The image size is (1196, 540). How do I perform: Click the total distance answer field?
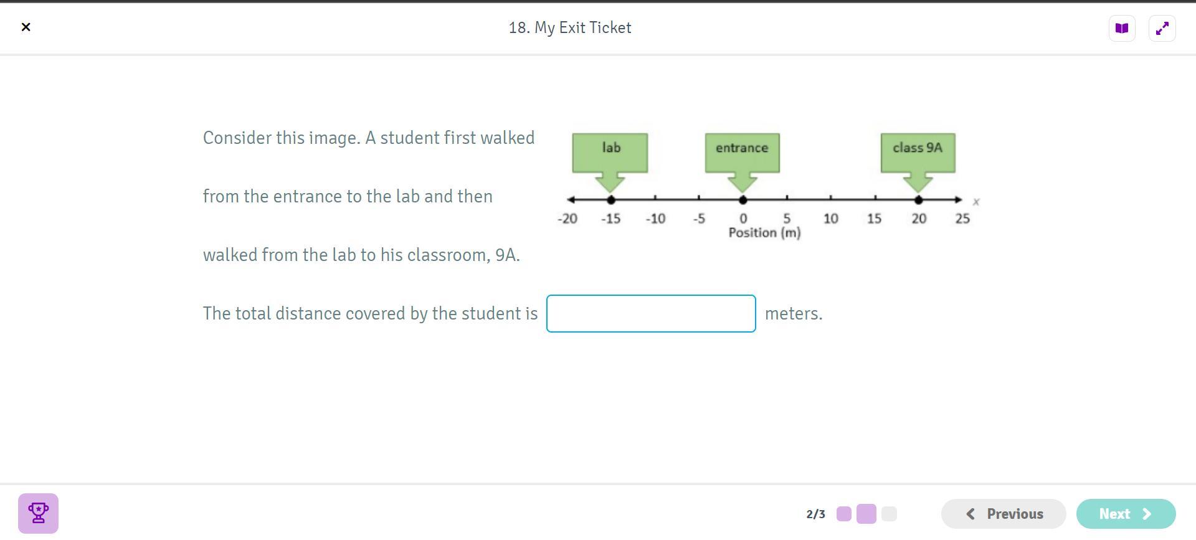(651, 314)
